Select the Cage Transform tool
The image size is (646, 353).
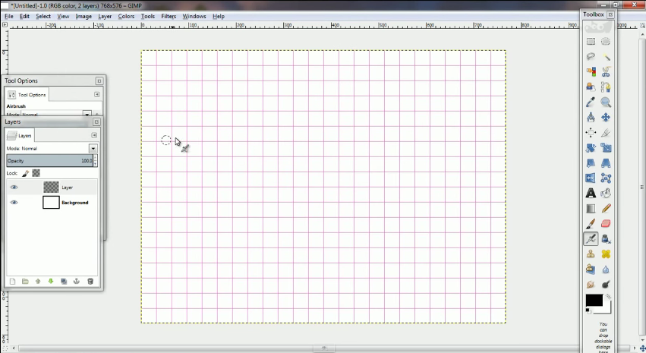(606, 178)
